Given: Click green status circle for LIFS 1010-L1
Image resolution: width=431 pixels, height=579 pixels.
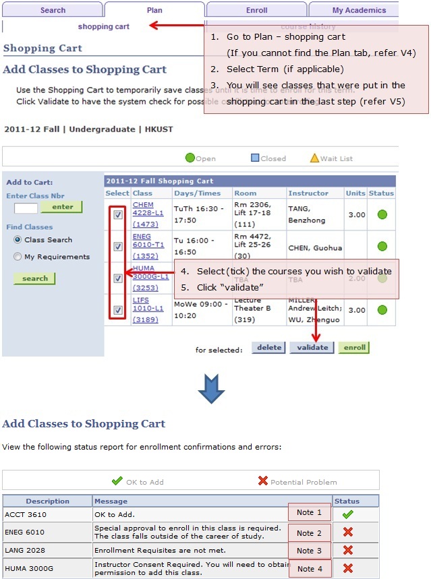Looking at the screenshot, I should coord(382,310).
